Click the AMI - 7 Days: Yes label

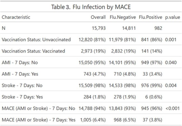click(20, 74)
